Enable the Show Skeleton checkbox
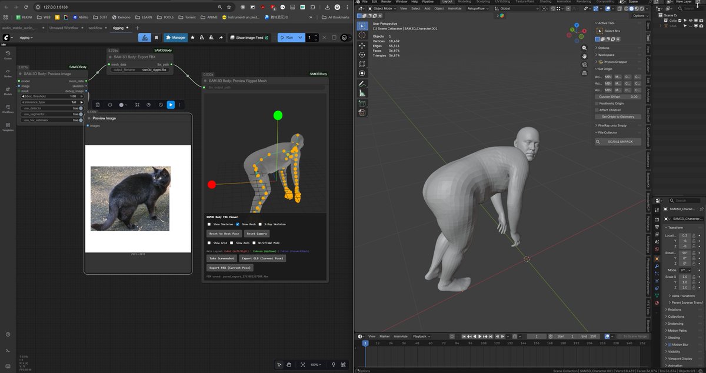The image size is (706, 373). (x=209, y=224)
